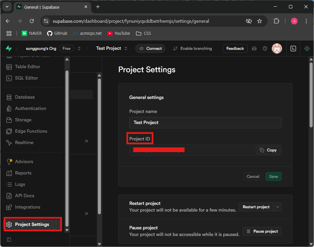Close the General | Supabase tab

click(86, 7)
